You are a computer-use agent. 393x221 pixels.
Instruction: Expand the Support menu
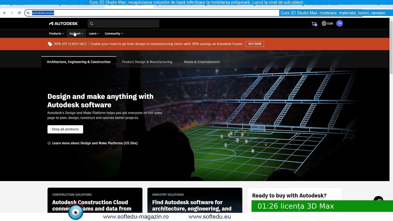(76, 33)
